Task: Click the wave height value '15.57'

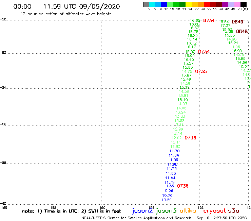Action: click(x=188, y=63)
